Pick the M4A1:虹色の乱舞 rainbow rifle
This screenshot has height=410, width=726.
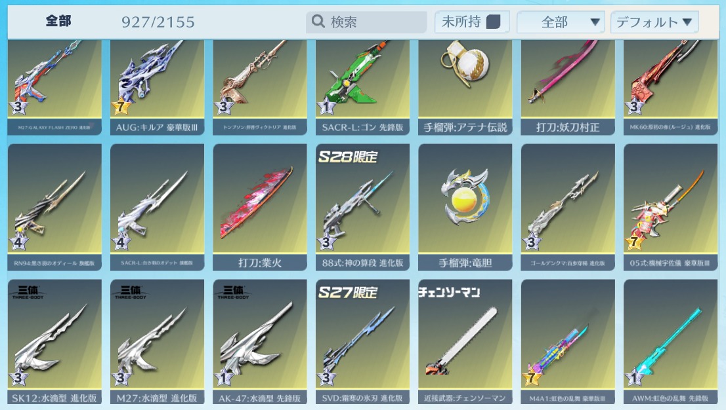[x=568, y=342]
